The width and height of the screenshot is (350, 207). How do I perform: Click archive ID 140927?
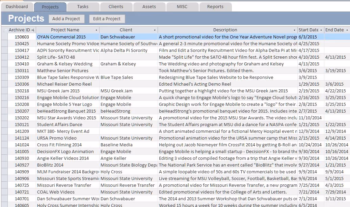coord(22,165)
